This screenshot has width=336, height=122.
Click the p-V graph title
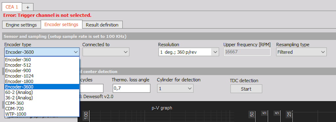[x=162, y=108]
